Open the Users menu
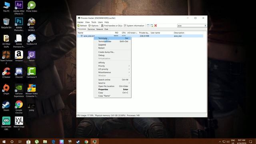 [x=100, y=22]
